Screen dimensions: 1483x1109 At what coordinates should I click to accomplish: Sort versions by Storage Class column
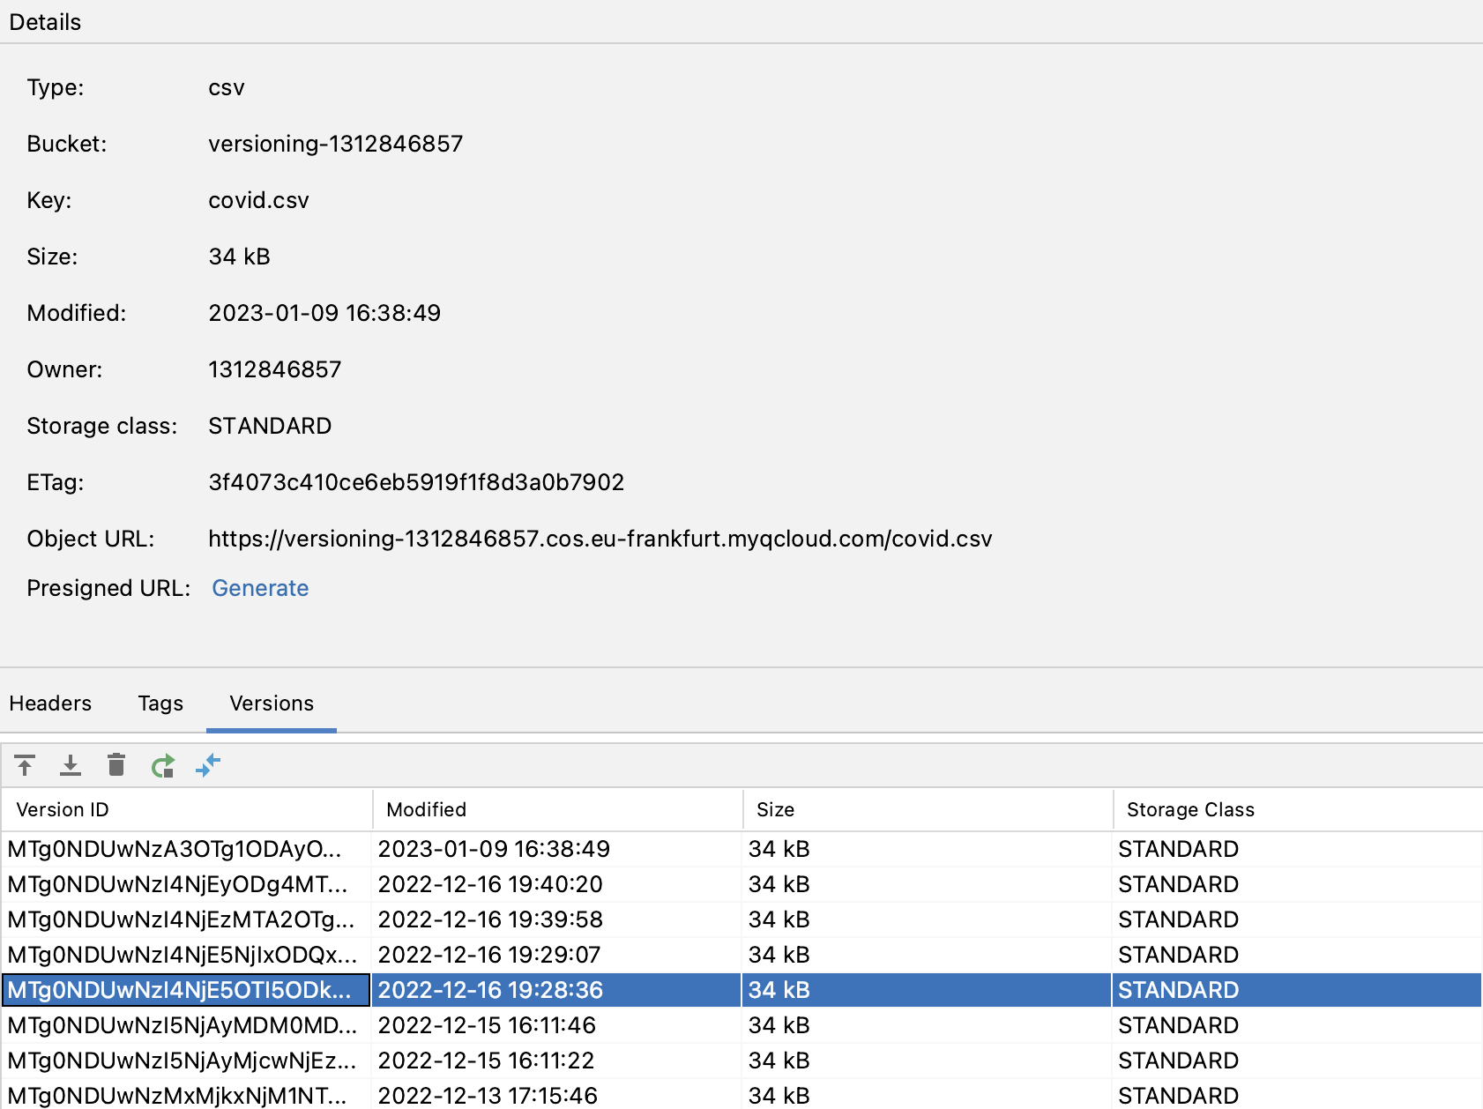[x=1189, y=809]
